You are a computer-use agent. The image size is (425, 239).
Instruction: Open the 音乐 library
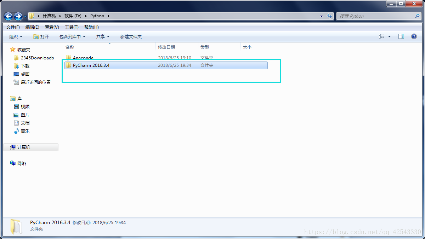pos(25,131)
